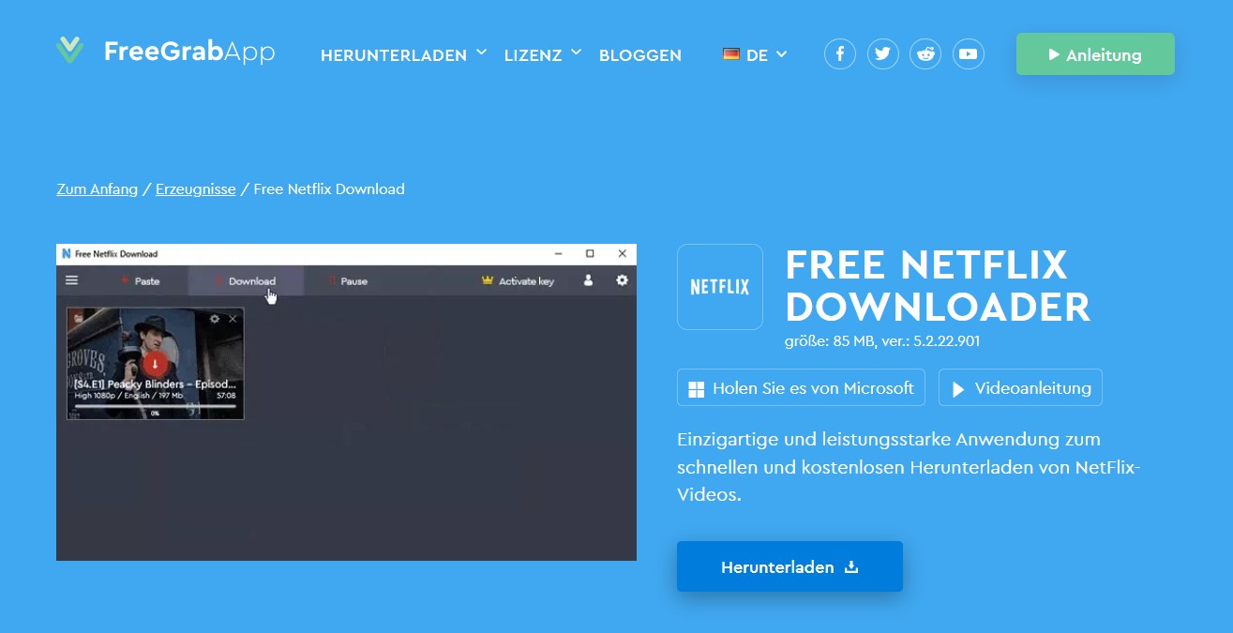Click Activate key with crown icon
Image resolution: width=1233 pixels, height=633 pixels.
(x=518, y=280)
